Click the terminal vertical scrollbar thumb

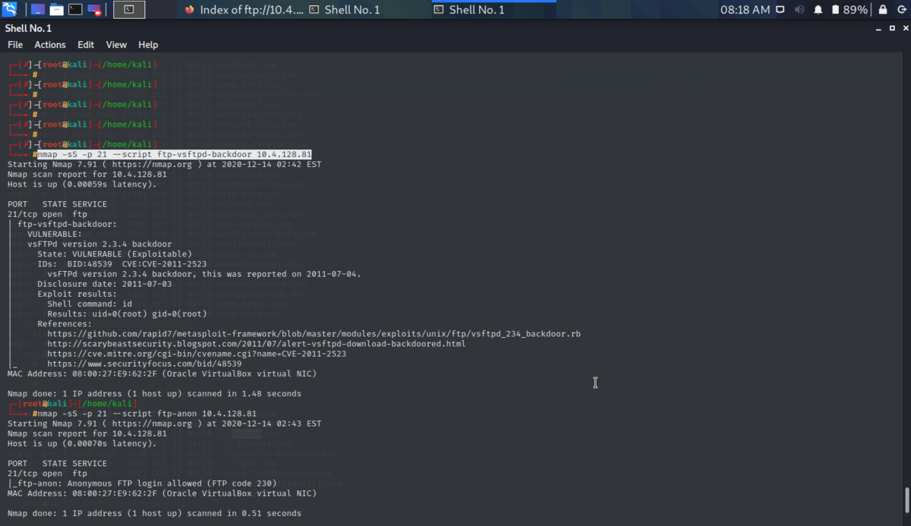906,501
